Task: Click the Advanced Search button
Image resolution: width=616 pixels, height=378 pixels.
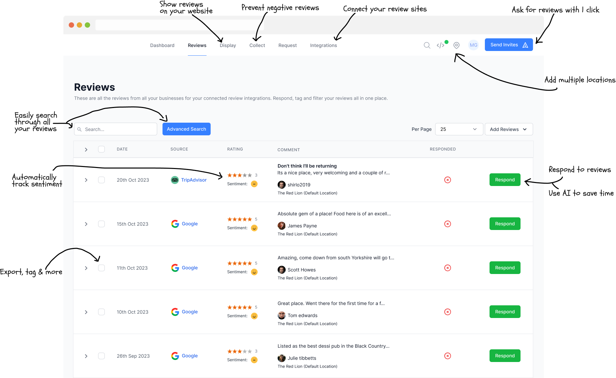Action: pyautogui.click(x=186, y=129)
